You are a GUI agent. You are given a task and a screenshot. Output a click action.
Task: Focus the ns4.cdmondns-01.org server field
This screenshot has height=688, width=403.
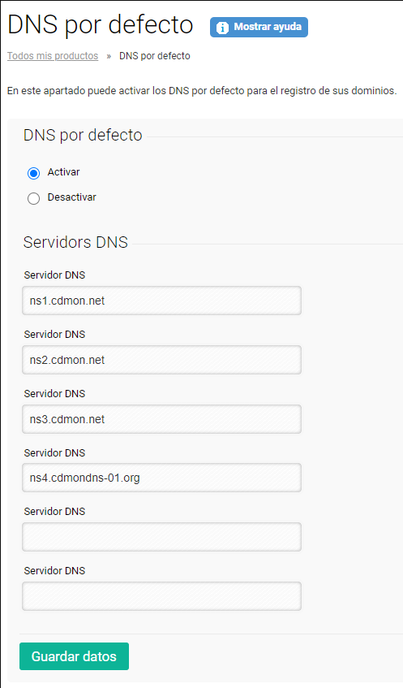[x=161, y=478]
